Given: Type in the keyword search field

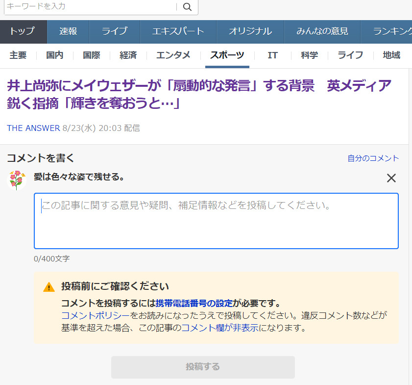Looking at the screenshot, I should tap(90, 7).
